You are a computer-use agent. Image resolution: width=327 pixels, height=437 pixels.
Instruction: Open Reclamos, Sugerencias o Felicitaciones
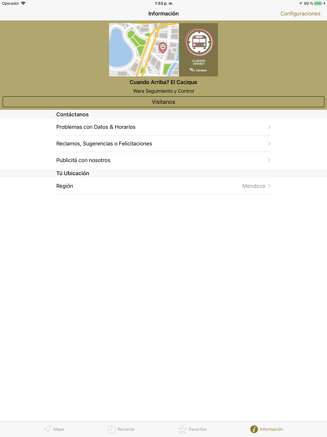coord(163,143)
